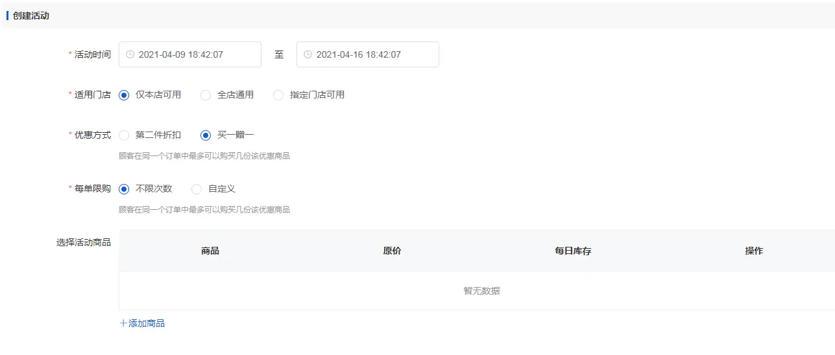Open the start time field 2021-04-09 18:42:07
The height and width of the screenshot is (355, 835).
(x=190, y=54)
